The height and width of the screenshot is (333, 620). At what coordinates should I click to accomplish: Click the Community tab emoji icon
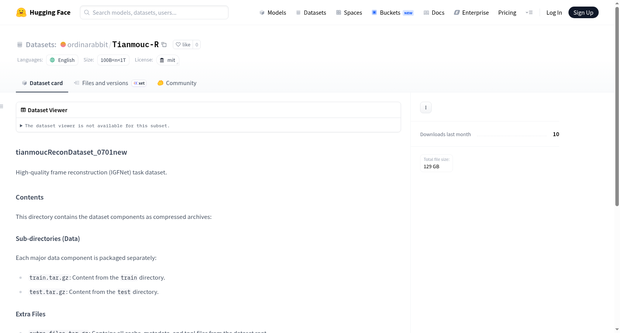pyautogui.click(x=160, y=83)
